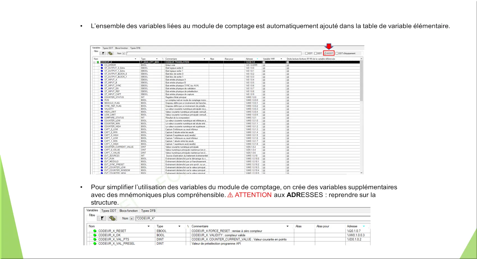
Task: Select Variables tab in upper editor
Action: (x=96, y=48)
